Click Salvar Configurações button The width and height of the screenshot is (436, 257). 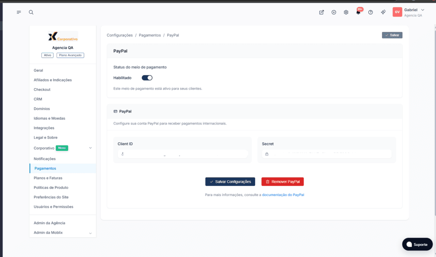[230, 182]
